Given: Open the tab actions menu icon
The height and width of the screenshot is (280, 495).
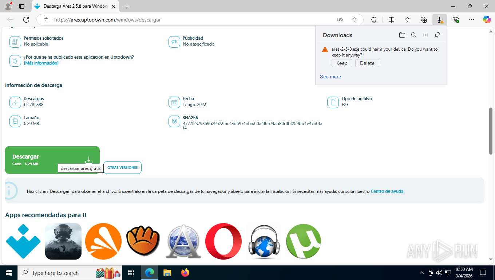Looking at the screenshot, I should tap(22, 6).
